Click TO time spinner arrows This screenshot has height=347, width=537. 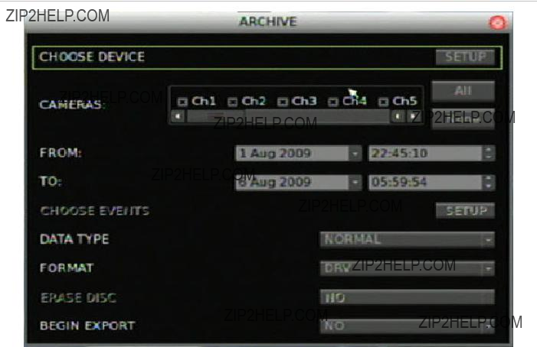pos(489,183)
